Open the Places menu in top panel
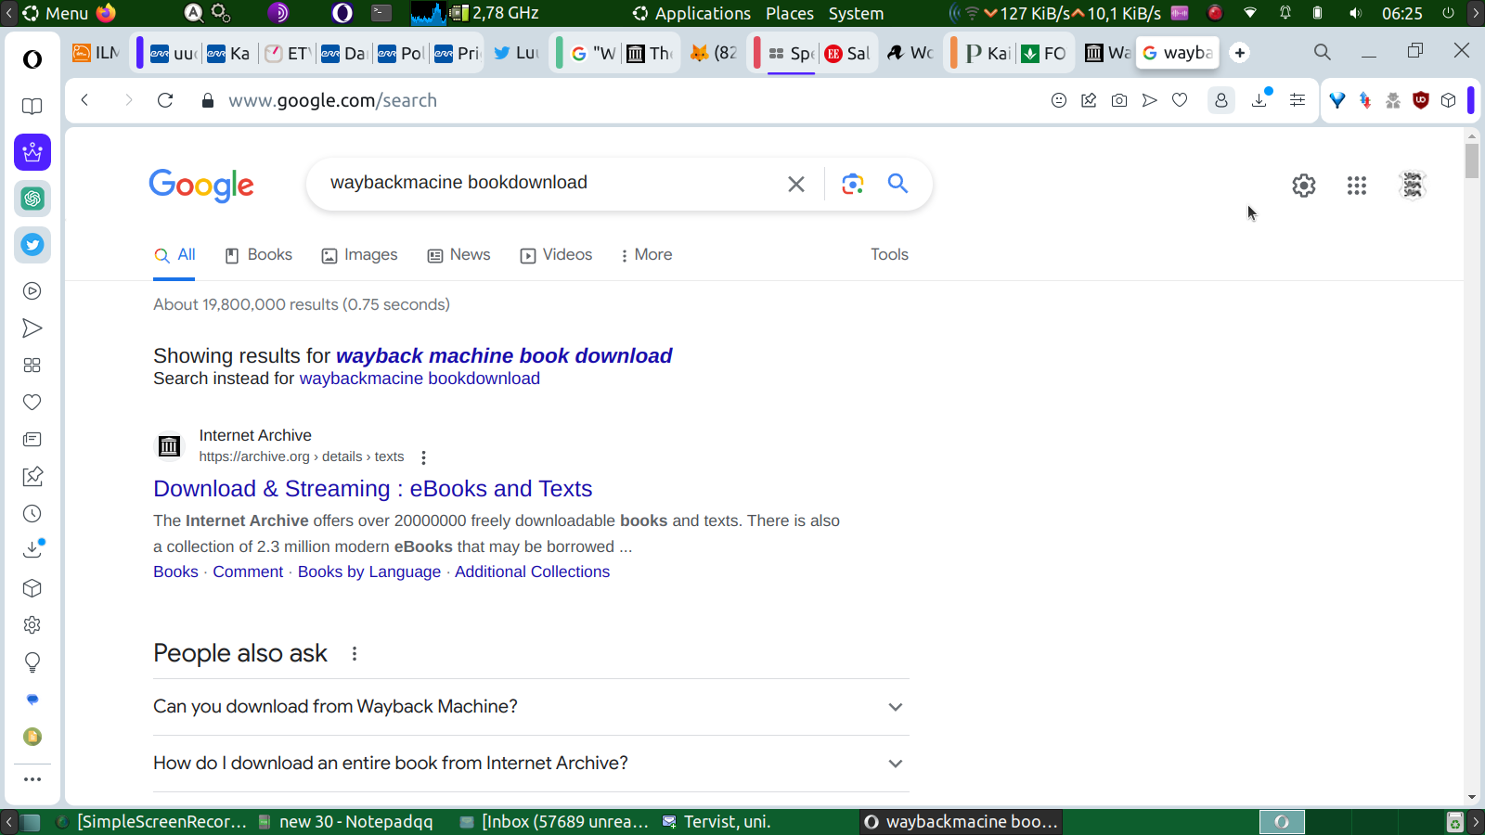The width and height of the screenshot is (1485, 835). 790,13
